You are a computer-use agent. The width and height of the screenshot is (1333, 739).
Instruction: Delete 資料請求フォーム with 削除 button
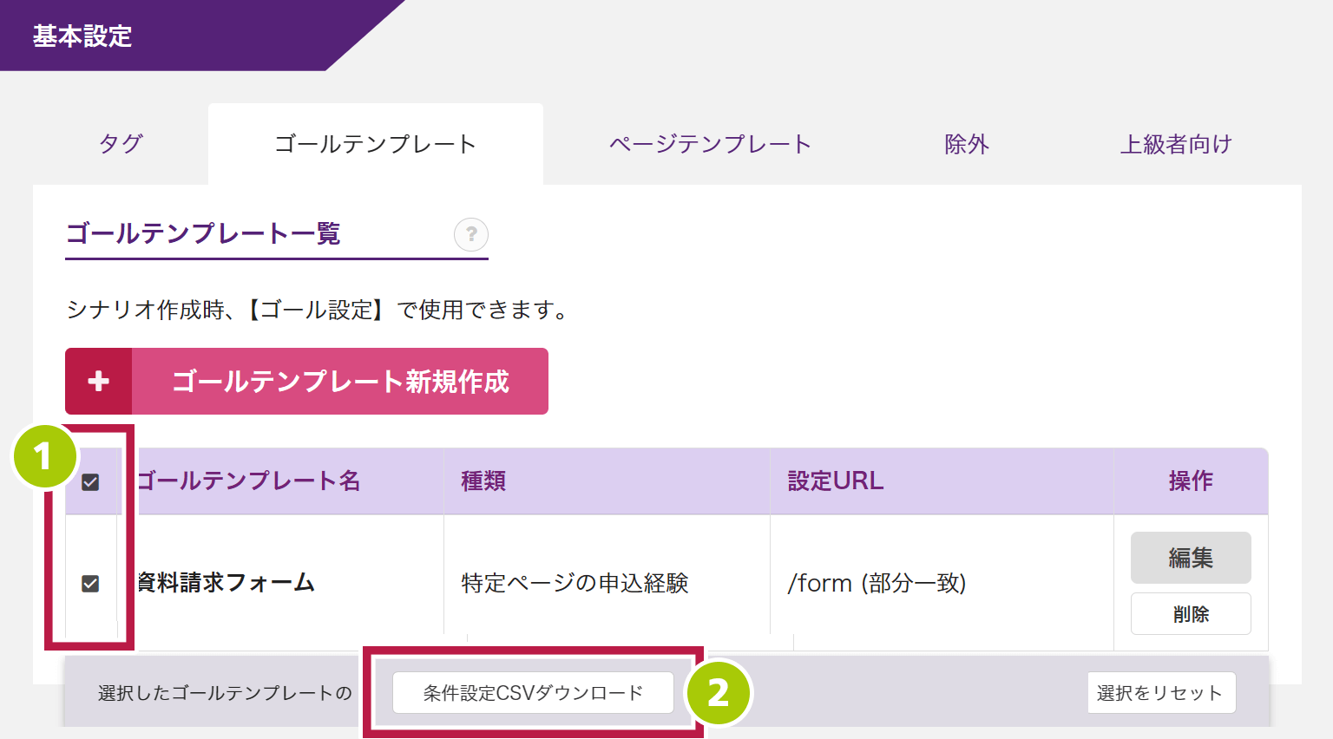[1191, 614]
